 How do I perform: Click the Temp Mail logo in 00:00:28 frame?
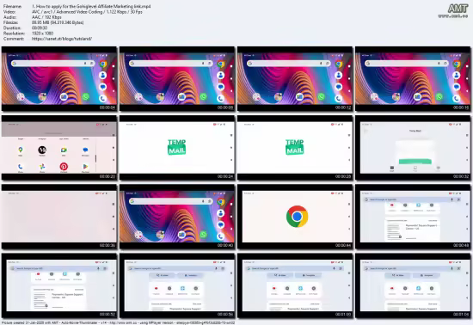coord(295,147)
